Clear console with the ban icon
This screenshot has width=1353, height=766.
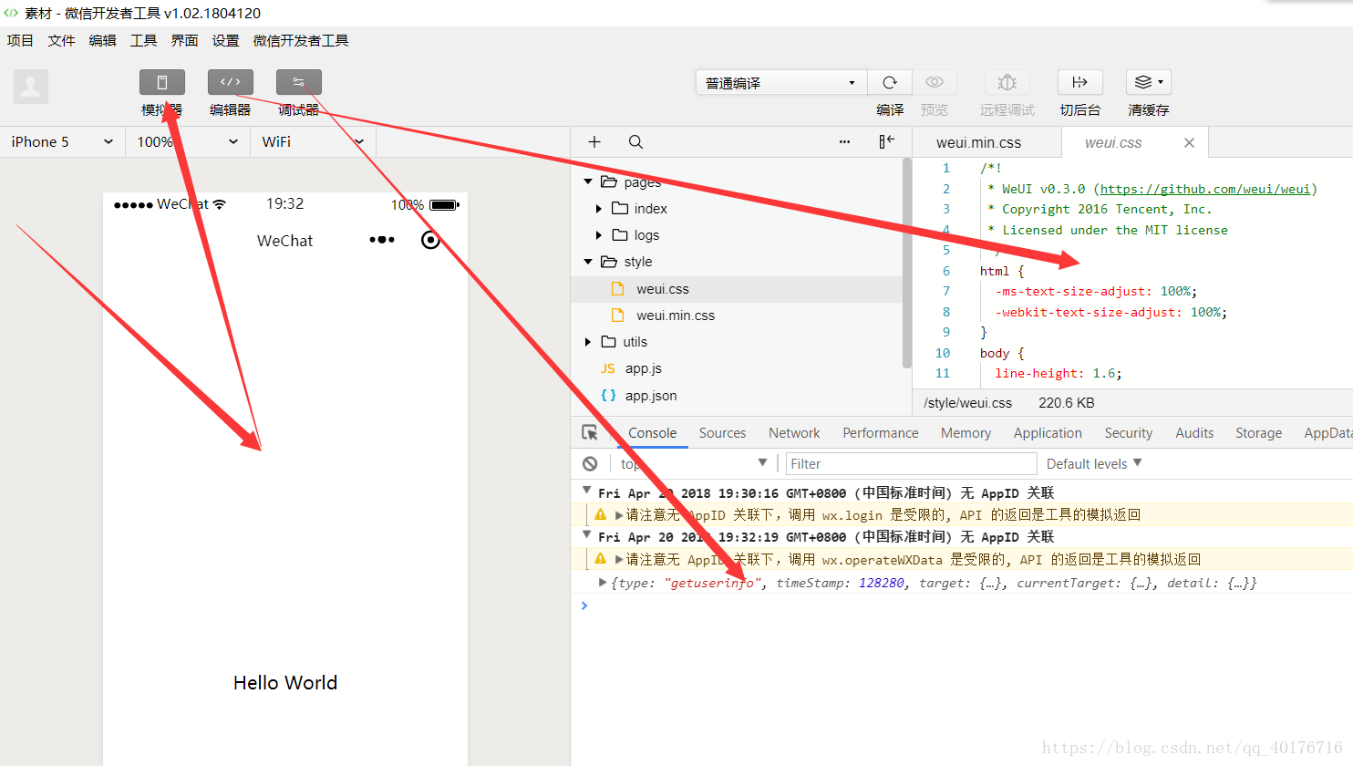click(x=590, y=464)
